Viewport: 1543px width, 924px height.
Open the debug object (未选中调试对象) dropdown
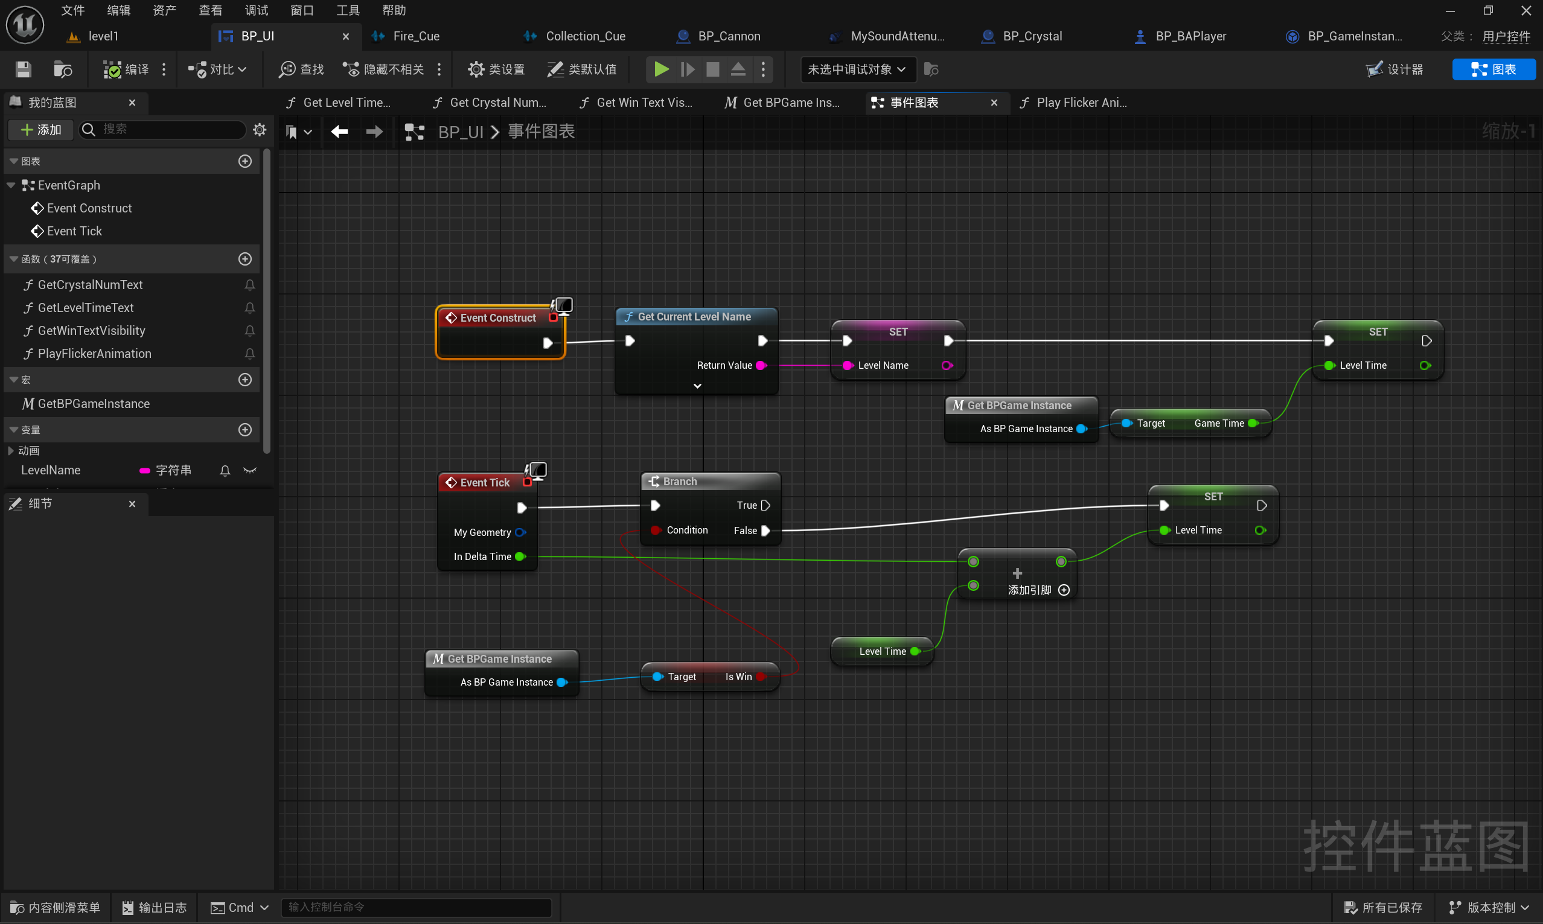click(x=857, y=69)
